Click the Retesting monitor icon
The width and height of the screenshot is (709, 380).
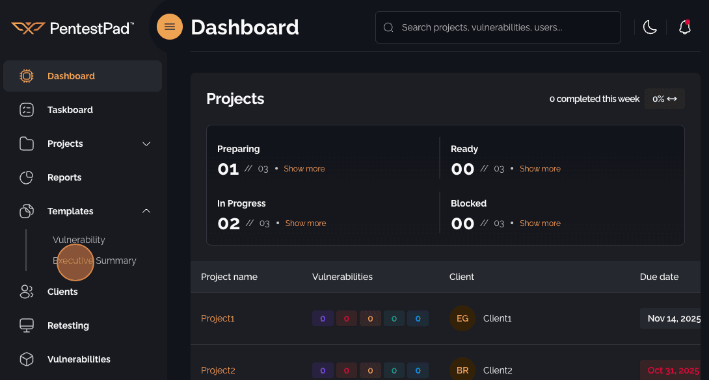coord(26,325)
